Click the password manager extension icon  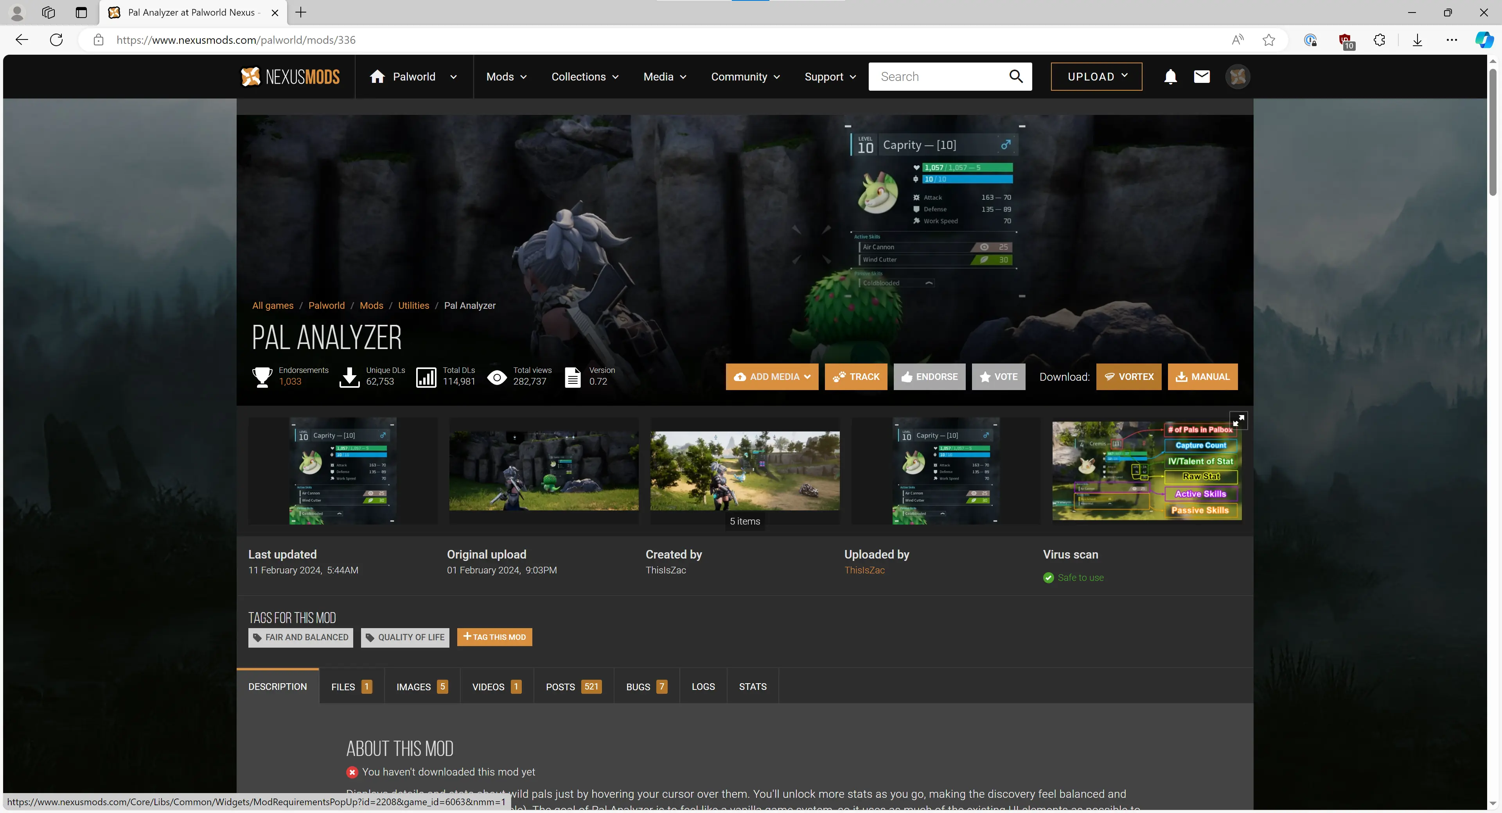click(x=1310, y=39)
